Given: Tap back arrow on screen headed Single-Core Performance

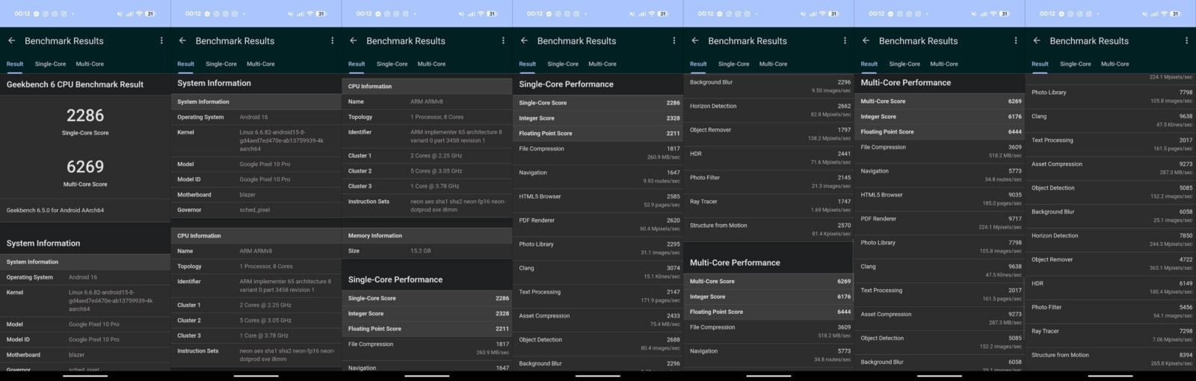Looking at the screenshot, I should click(524, 41).
